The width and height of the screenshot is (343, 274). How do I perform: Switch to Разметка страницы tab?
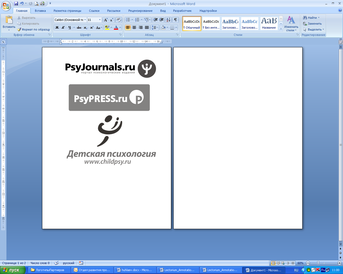pyautogui.click(x=67, y=11)
